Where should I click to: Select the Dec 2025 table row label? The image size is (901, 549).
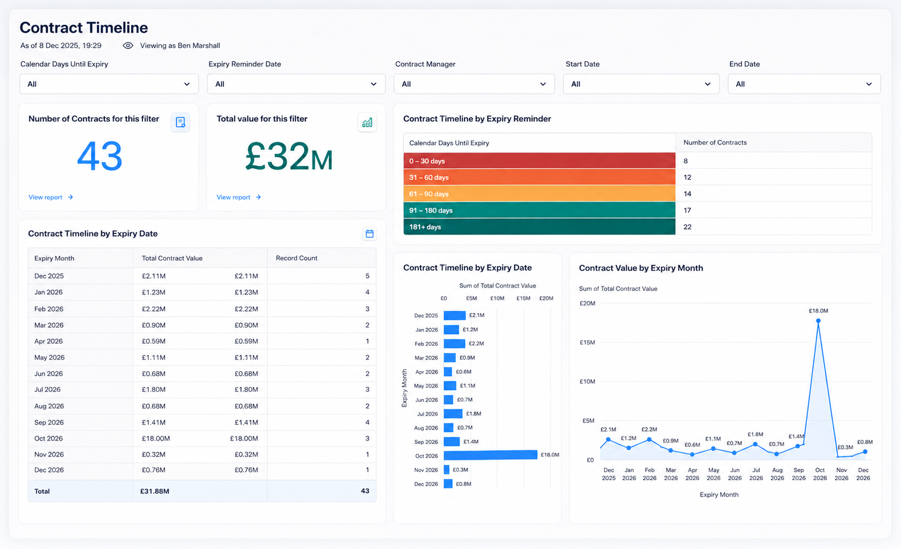click(49, 276)
